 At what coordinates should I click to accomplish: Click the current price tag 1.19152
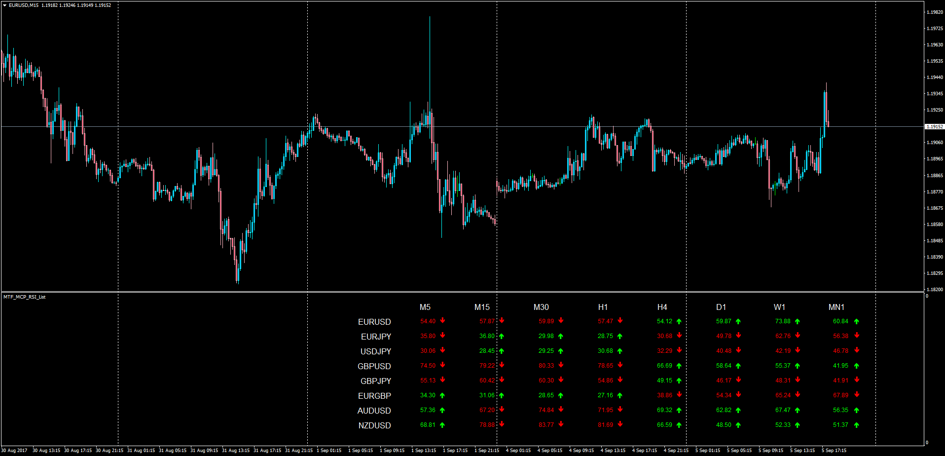934,127
